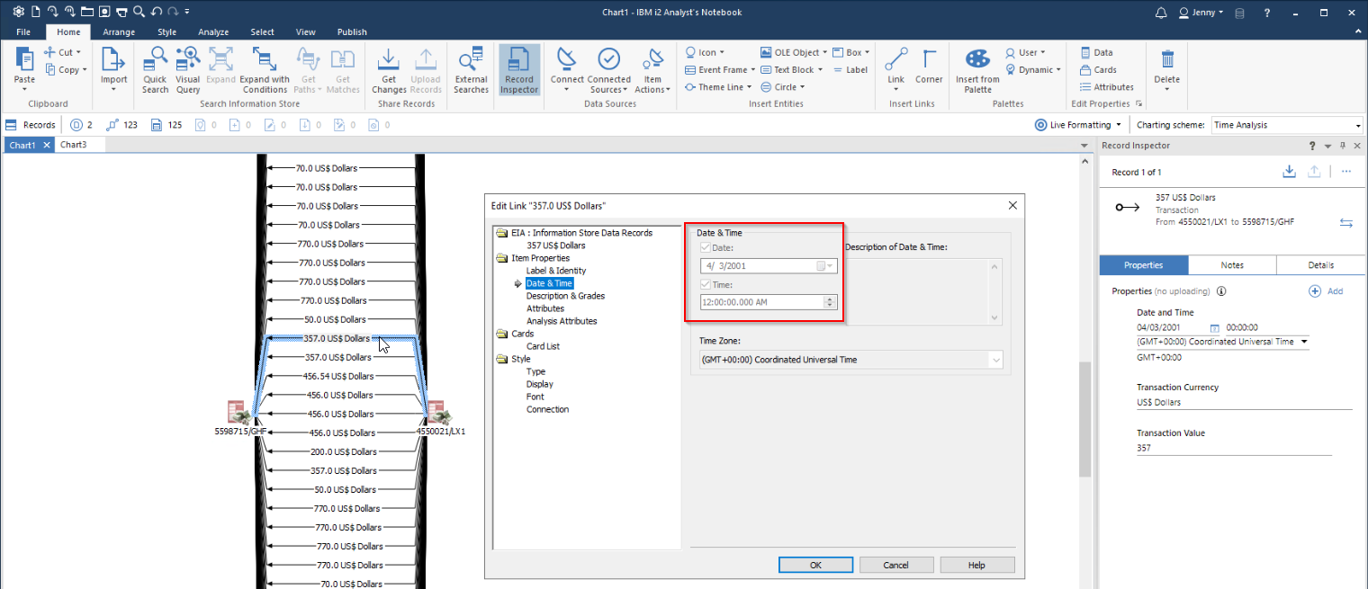Toggle the Record Inspector ribbon button
The width and height of the screenshot is (1368, 589).
(x=519, y=70)
